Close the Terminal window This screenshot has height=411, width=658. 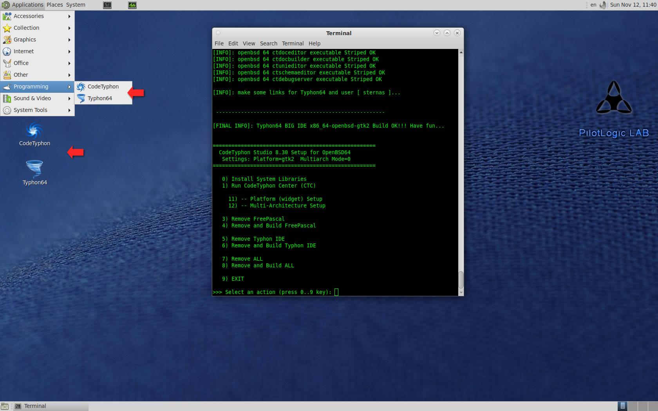(457, 33)
